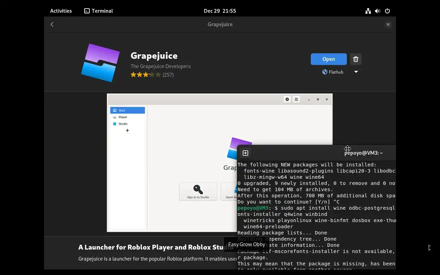Open the installed Grapejuice app
The image size is (440, 275).
click(329, 59)
